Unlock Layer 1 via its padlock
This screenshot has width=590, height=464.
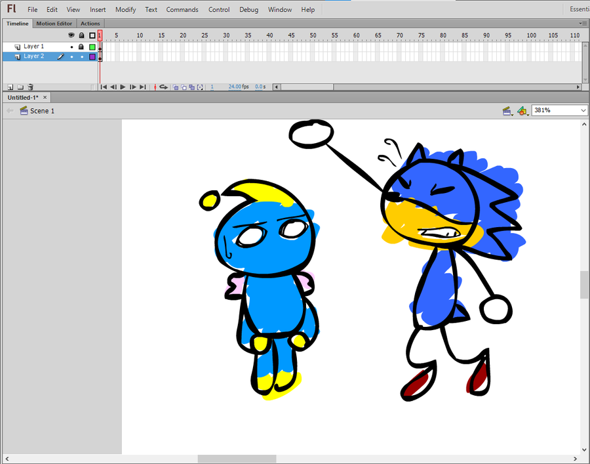pyautogui.click(x=81, y=47)
